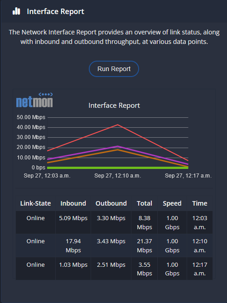The height and width of the screenshot is (303, 227).
Task: Click the Outbound column header
Action: (111, 203)
